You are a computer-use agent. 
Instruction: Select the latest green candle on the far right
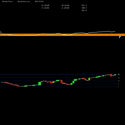tap(115, 75)
